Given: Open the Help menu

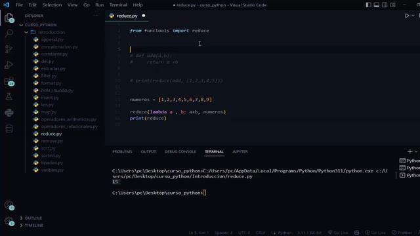Looking at the screenshot, I should [x=138, y=5].
